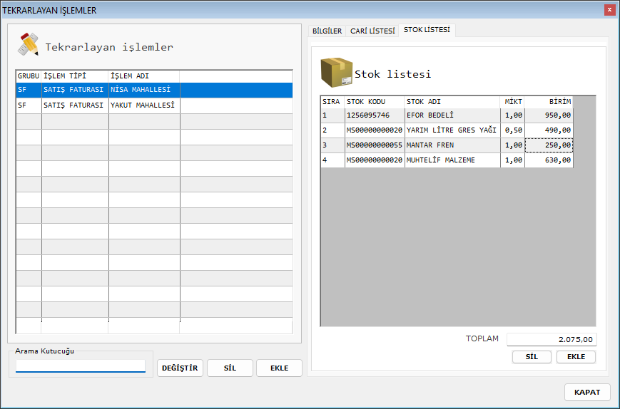Focus the Arama Kutucuğu search field
Screen dimensions: 620x409
point(81,366)
